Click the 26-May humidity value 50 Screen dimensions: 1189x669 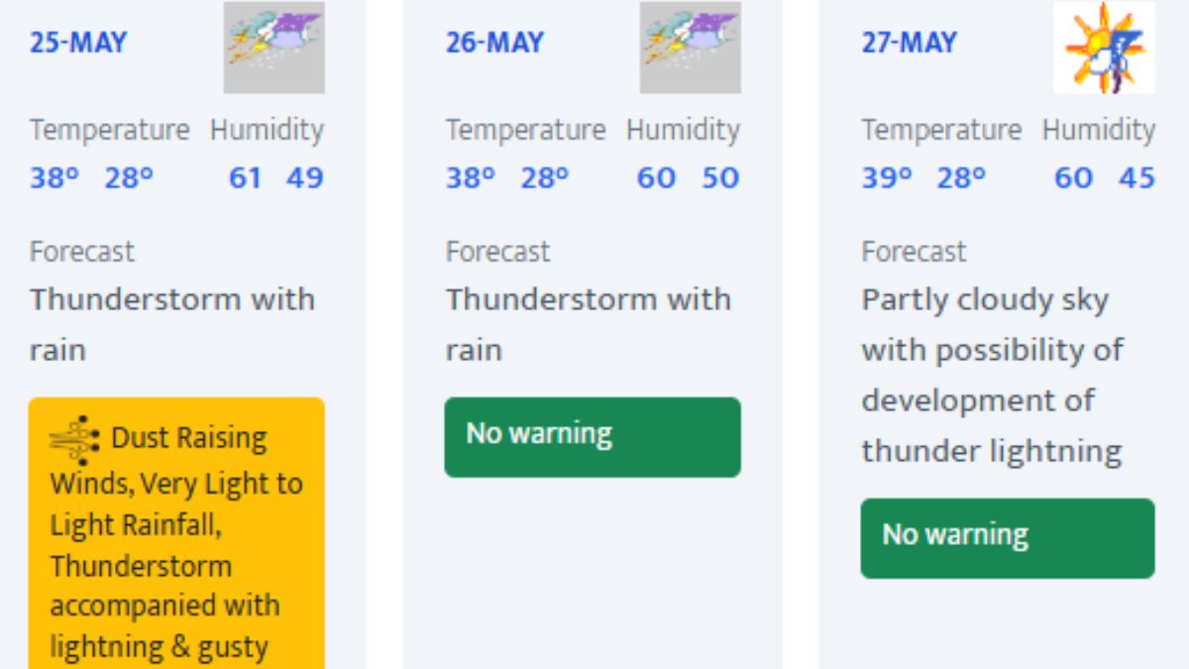tap(720, 178)
